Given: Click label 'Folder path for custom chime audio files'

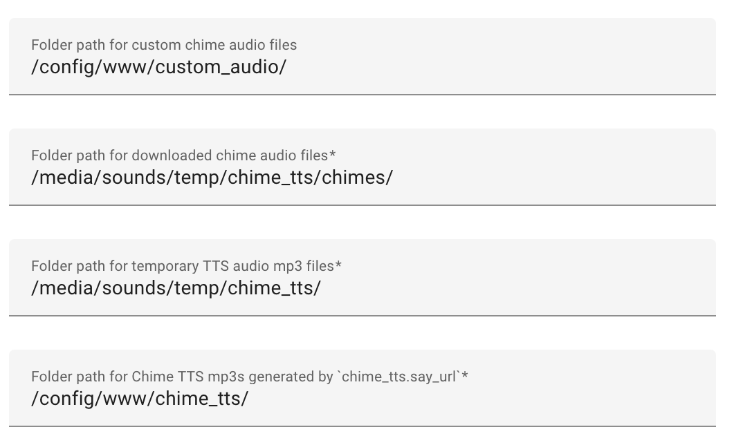Looking at the screenshot, I should pyautogui.click(x=163, y=45).
